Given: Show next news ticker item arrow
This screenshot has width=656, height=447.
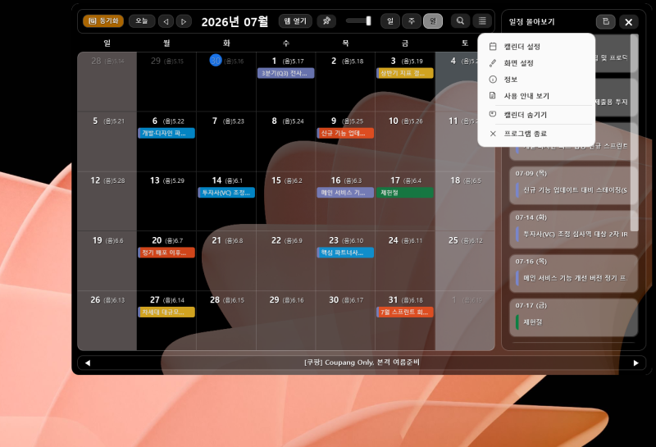Looking at the screenshot, I should [x=636, y=363].
